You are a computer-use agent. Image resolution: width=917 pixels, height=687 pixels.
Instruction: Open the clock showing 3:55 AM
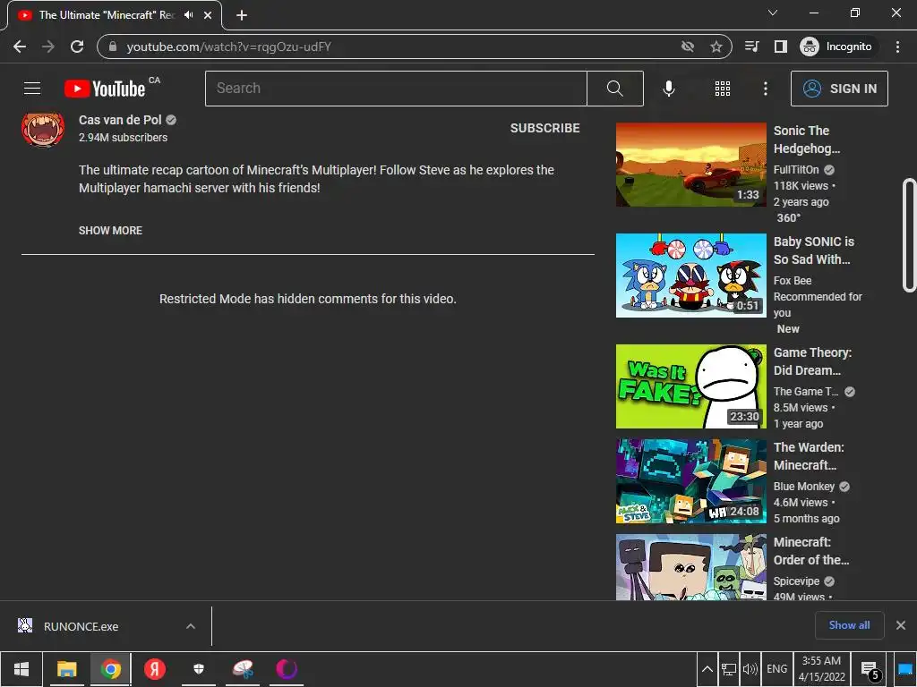tap(822, 669)
